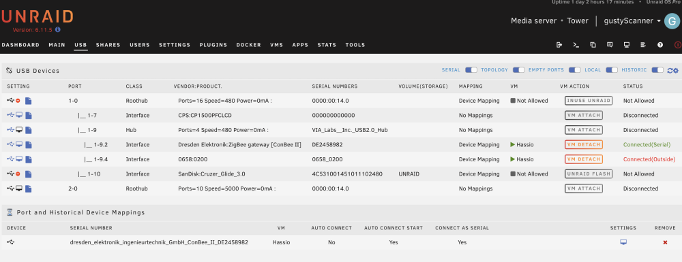The height and width of the screenshot is (262, 682).
Task: Click UNRAID FLASH button for SanDisk Cruzer
Action: [589, 174]
